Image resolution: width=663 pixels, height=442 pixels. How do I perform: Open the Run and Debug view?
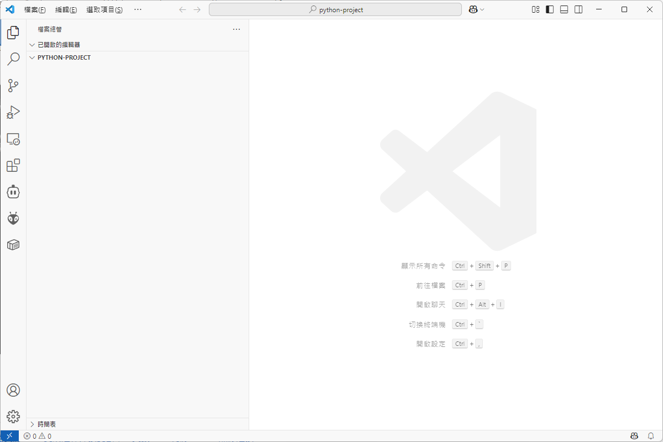tap(13, 112)
